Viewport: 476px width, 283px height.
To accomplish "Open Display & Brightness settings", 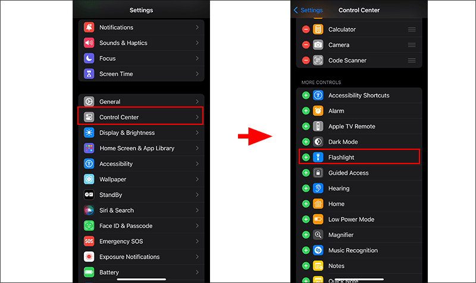I will click(141, 133).
